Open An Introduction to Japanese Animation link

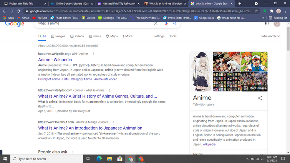90,128
